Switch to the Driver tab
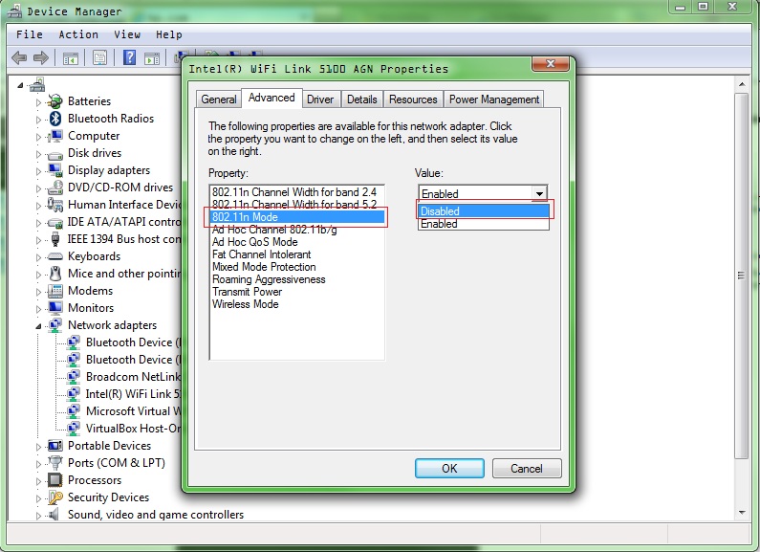This screenshot has width=760, height=552. coord(320,99)
